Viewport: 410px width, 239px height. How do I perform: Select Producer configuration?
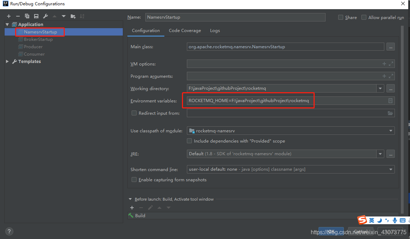(64, 46)
